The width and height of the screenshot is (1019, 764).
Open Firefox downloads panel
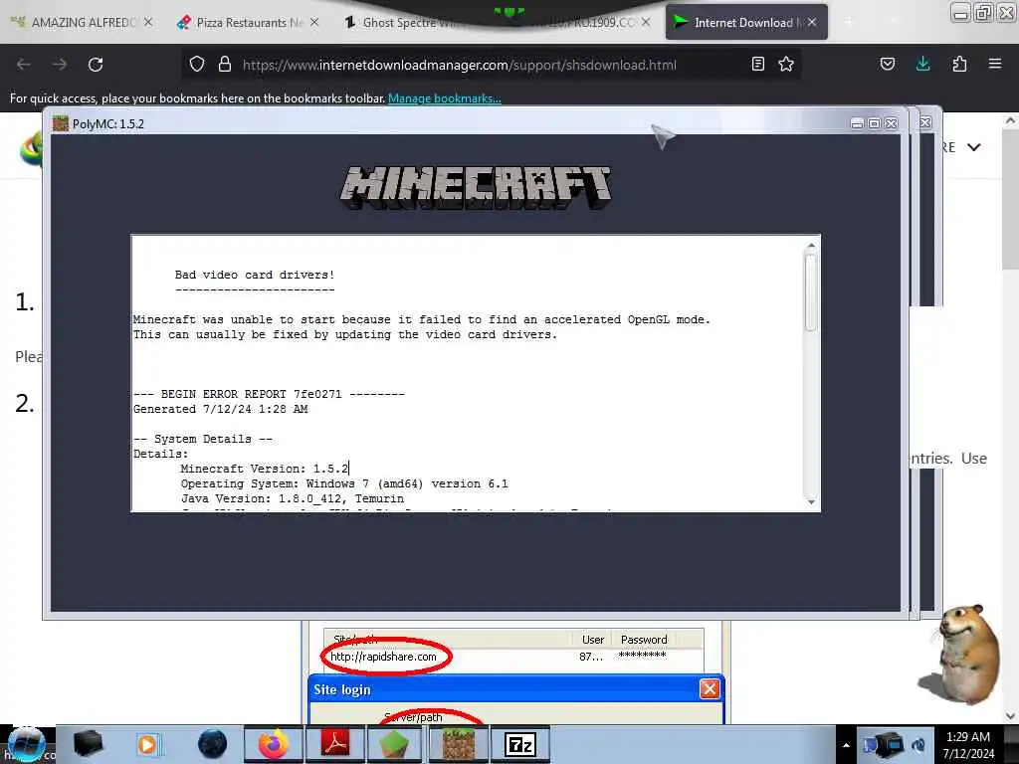(x=922, y=64)
